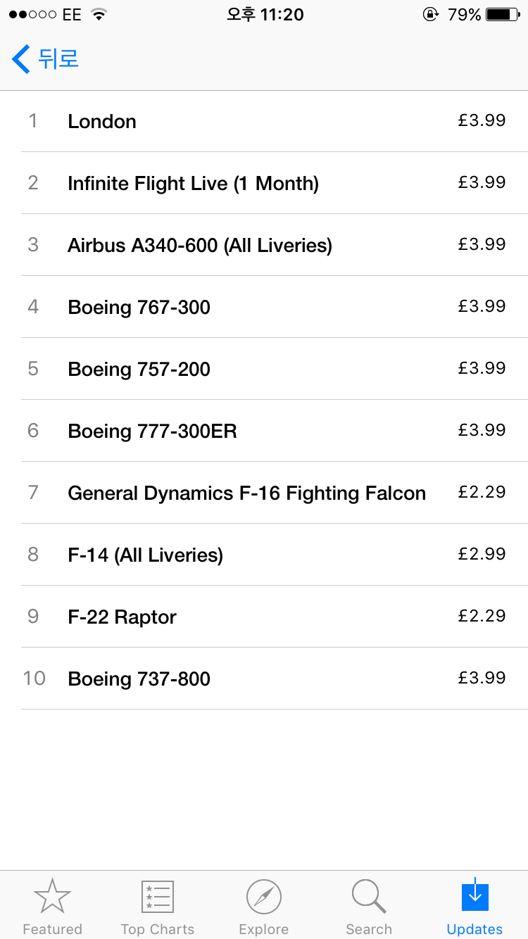Image resolution: width=528 pixels, height=939 pixels.
Task: Tap the rotation lock status icon
Action: pos(430,15)
